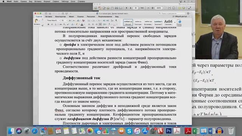Switch to the Рецензирование ribbon tab
This screenshot has width=242, height=136.
point(105,17)
